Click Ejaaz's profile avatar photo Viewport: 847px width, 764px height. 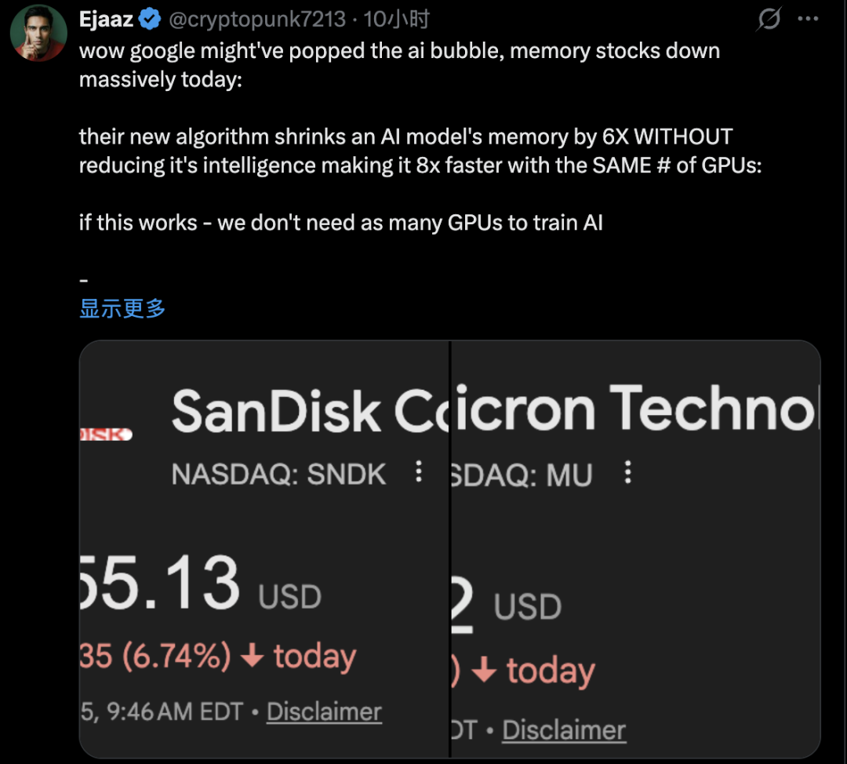click(38, 33)
